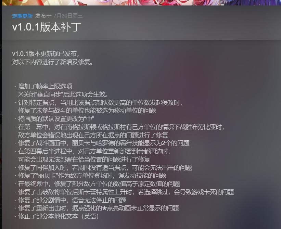Viewport: 281px width, 229px height.
Task: Click the 语音无法停止的问题 bullet
Action: tap(72, 200)
